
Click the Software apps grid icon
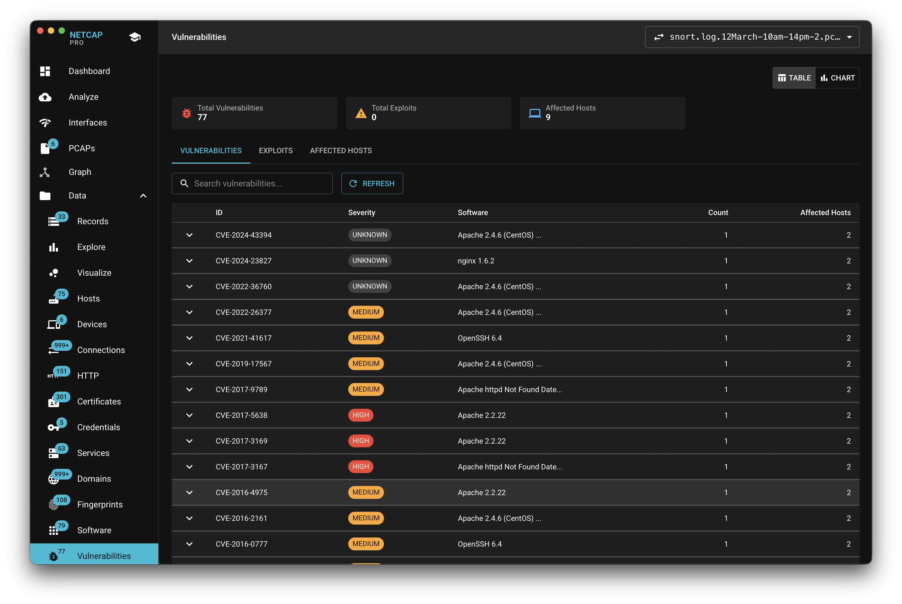click(x=54, y=531)
